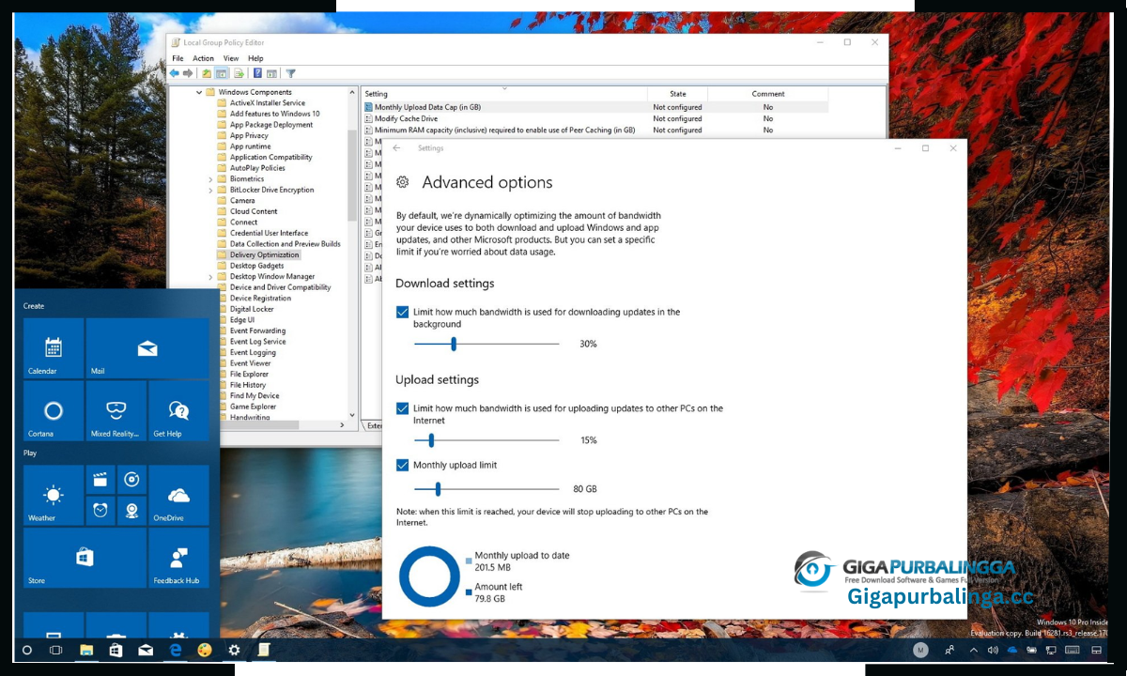
Task: Open the Alarms & Clock small tile
Action: pyautogui.click(x=100, y=511)
